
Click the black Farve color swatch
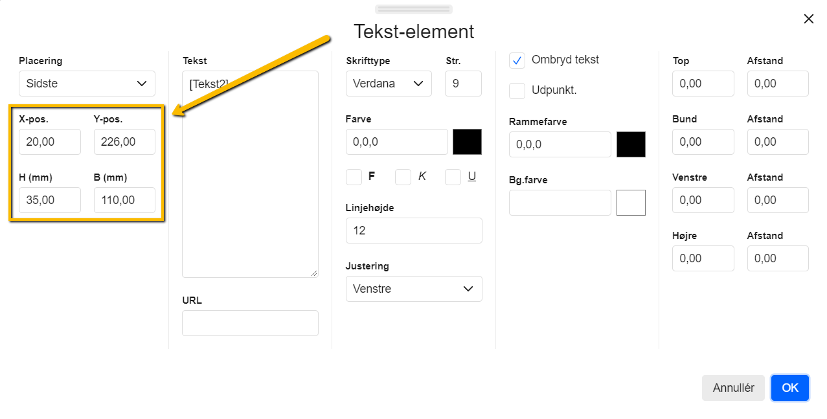tap(466, 141)
